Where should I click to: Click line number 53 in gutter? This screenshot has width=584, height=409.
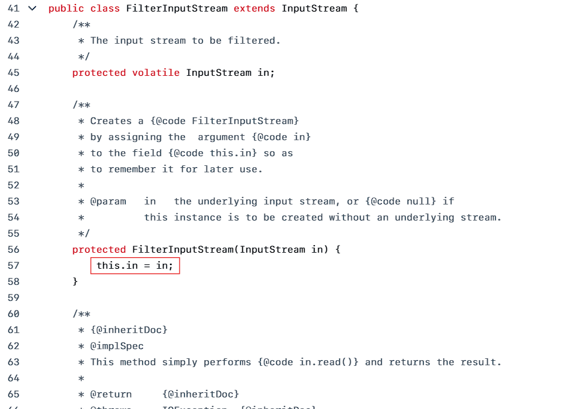point(13,201)
